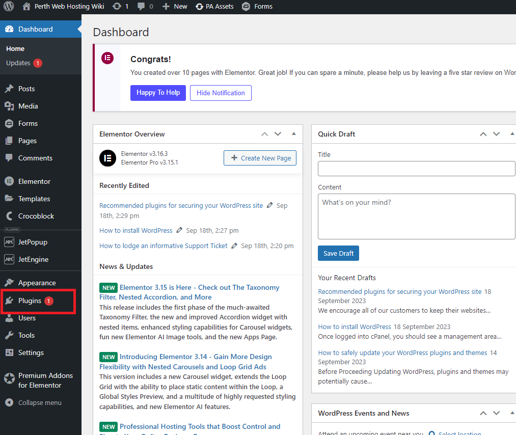Move WordPress Events and News widget up
Image resolution: width=516 pixels, height=435 pixels.
(x=483, y=413)
